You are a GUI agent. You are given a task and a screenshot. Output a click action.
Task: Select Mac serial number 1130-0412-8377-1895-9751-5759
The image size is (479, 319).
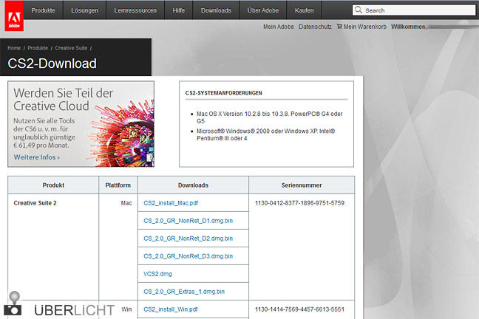tap(299, 203)
